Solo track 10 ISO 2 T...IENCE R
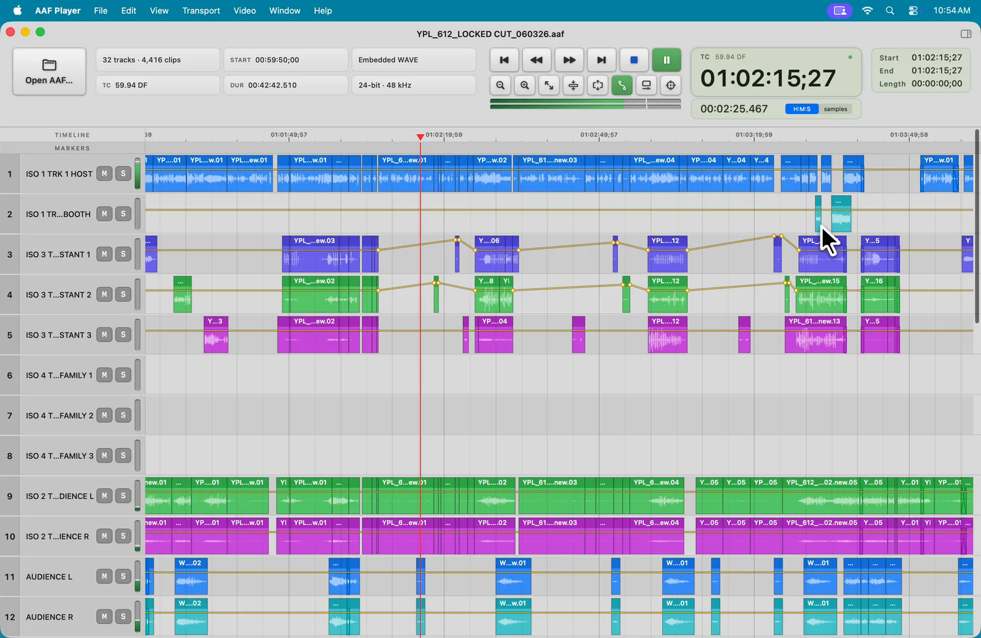 point(123,536)
